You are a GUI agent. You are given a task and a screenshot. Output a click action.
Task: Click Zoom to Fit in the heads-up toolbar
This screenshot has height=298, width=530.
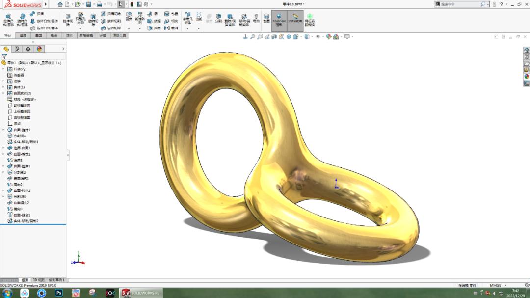(x=253, y=36)
